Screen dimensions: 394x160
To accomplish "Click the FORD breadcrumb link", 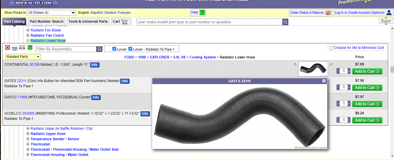I will point(129,57).
